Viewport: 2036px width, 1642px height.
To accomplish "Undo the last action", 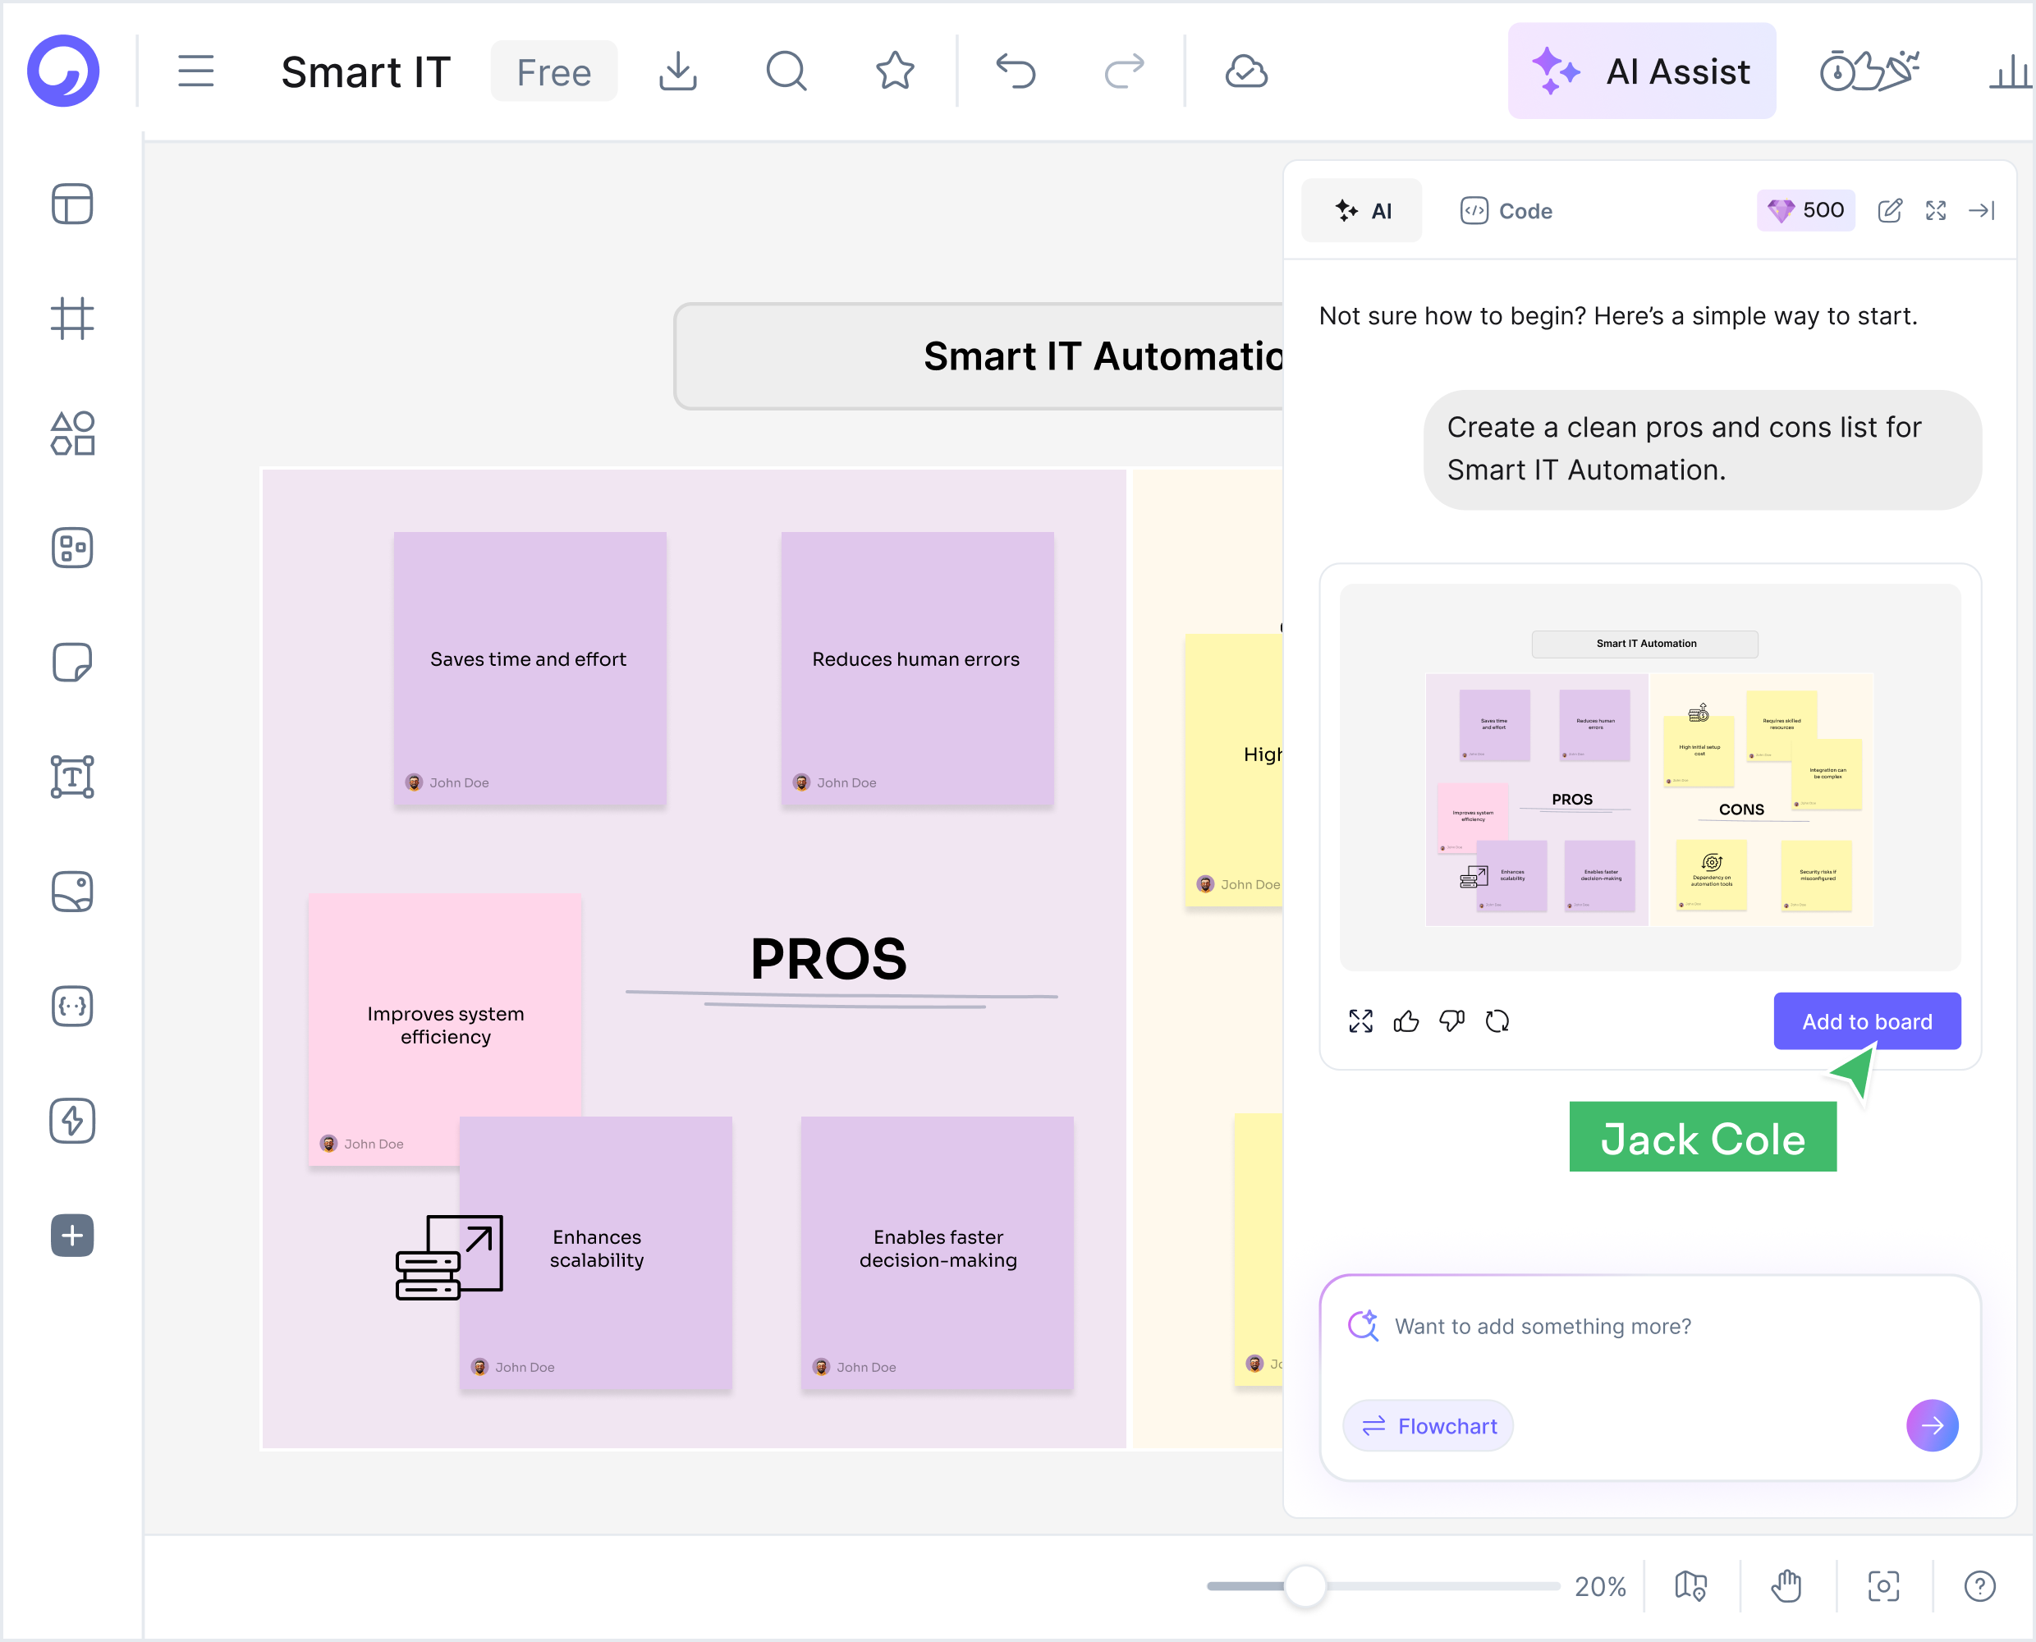I will tap(1016, 71).
